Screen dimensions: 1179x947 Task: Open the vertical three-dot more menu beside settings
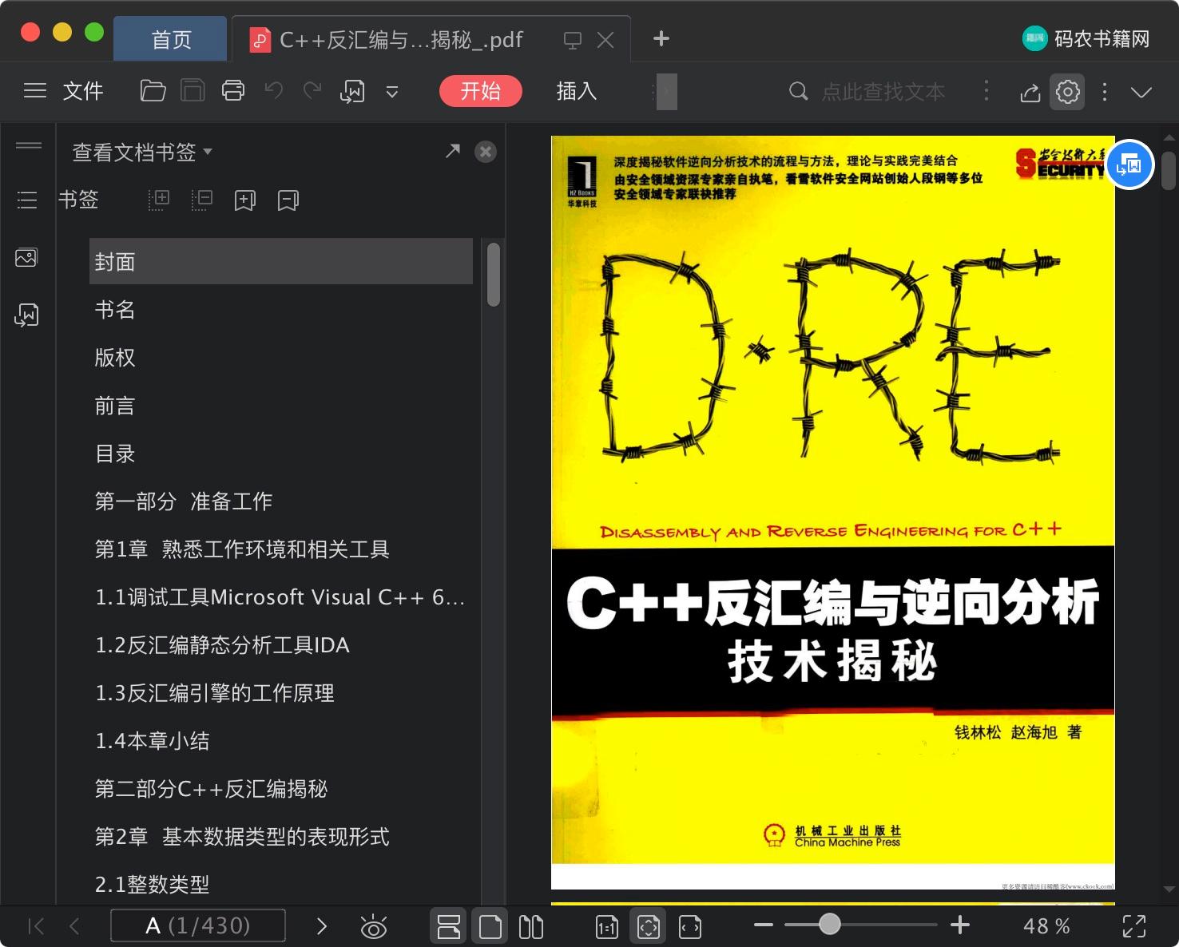(1105, 92)
